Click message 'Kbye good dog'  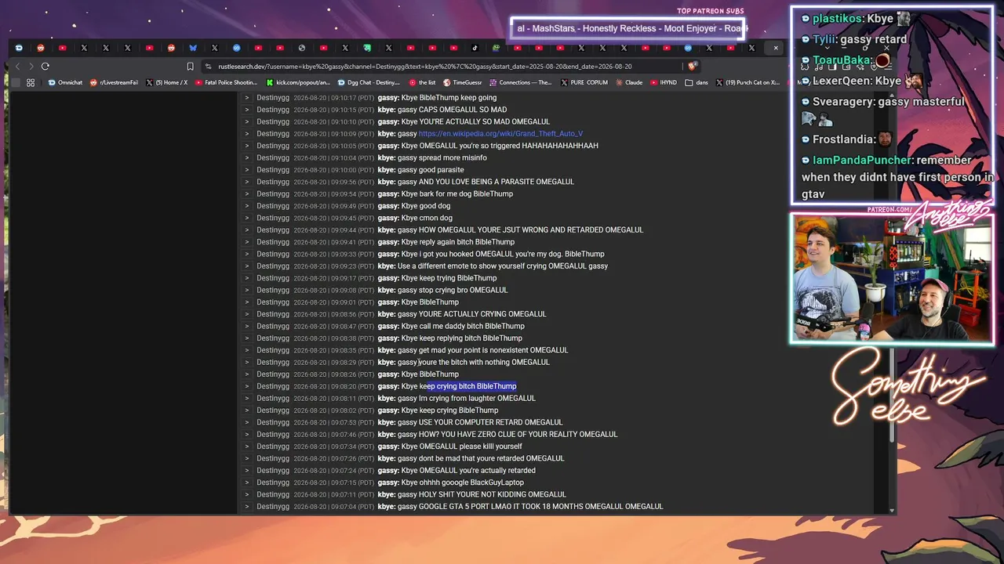(426, 206)
